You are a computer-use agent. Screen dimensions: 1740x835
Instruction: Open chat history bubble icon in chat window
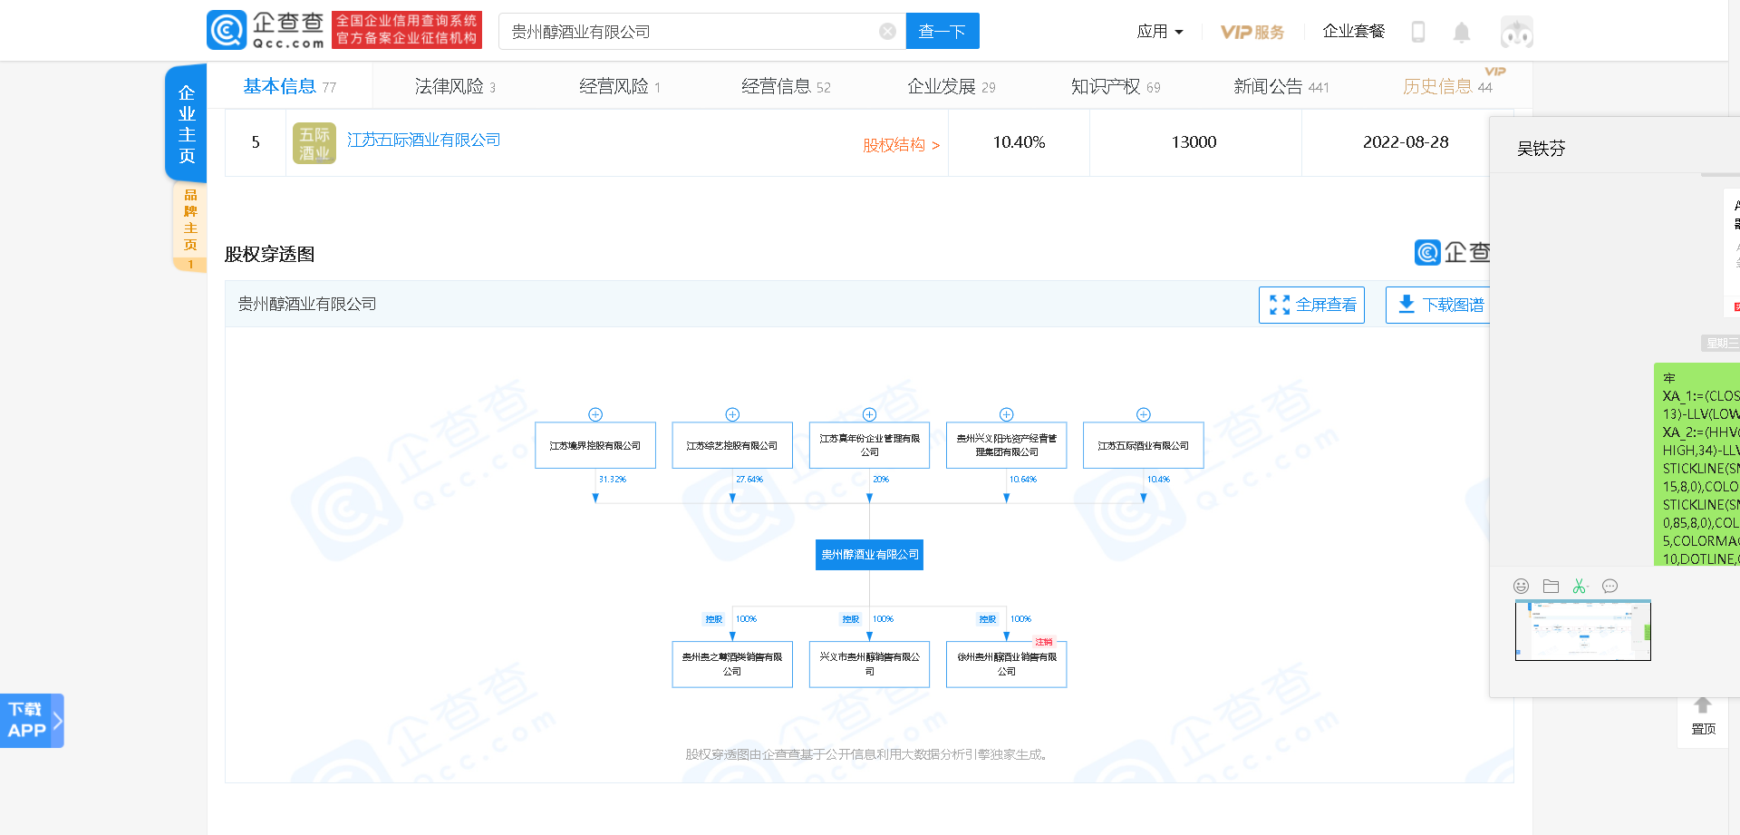[x=1609, y=587]
